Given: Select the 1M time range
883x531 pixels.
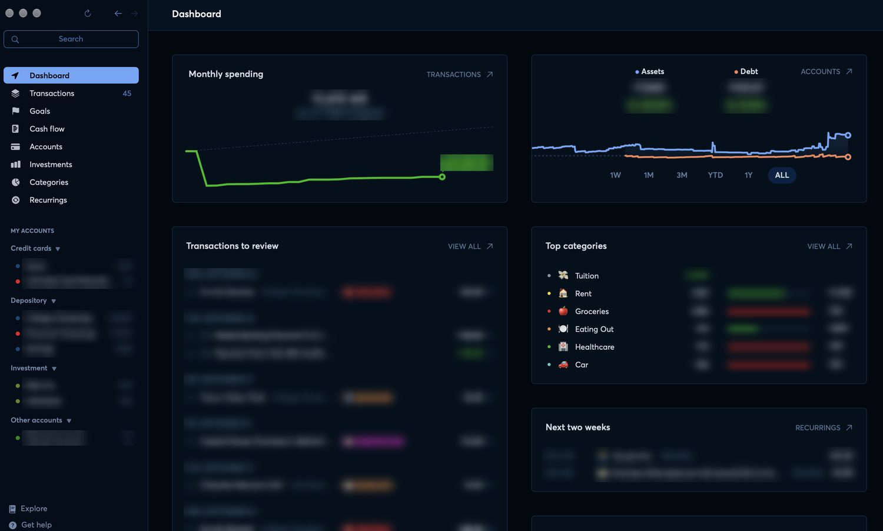Looking at the screenshot, I should (649, 175).
